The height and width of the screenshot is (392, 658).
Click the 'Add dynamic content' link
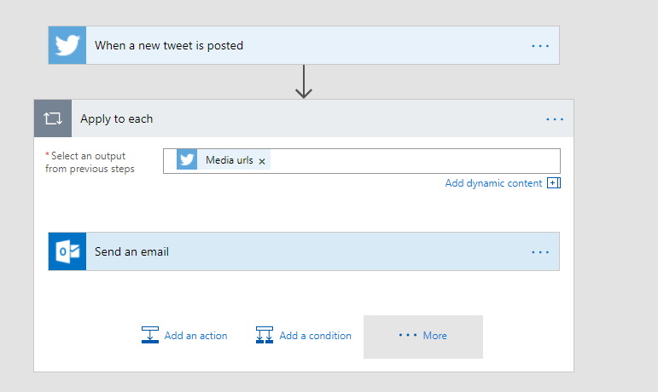(x=493, y=183)
